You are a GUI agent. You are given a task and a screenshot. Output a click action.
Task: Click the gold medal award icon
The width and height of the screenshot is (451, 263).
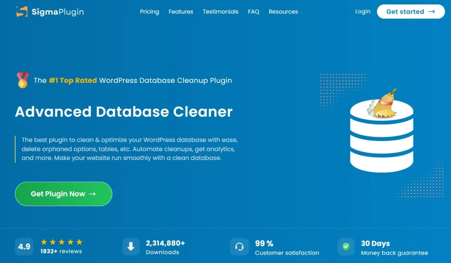[x=23, y=80]
